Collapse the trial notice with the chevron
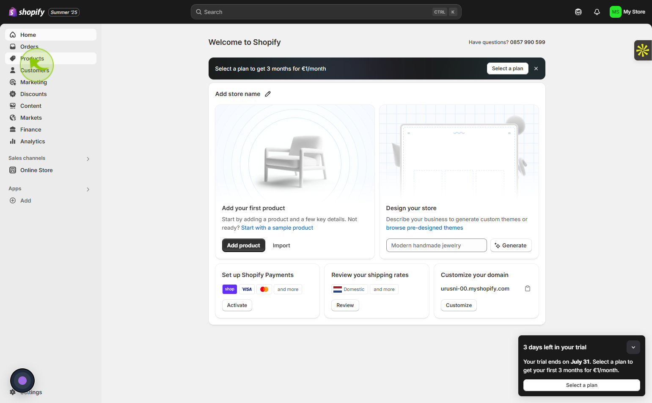The width and height of the screenshot is (652, 403). coord(633,347)
